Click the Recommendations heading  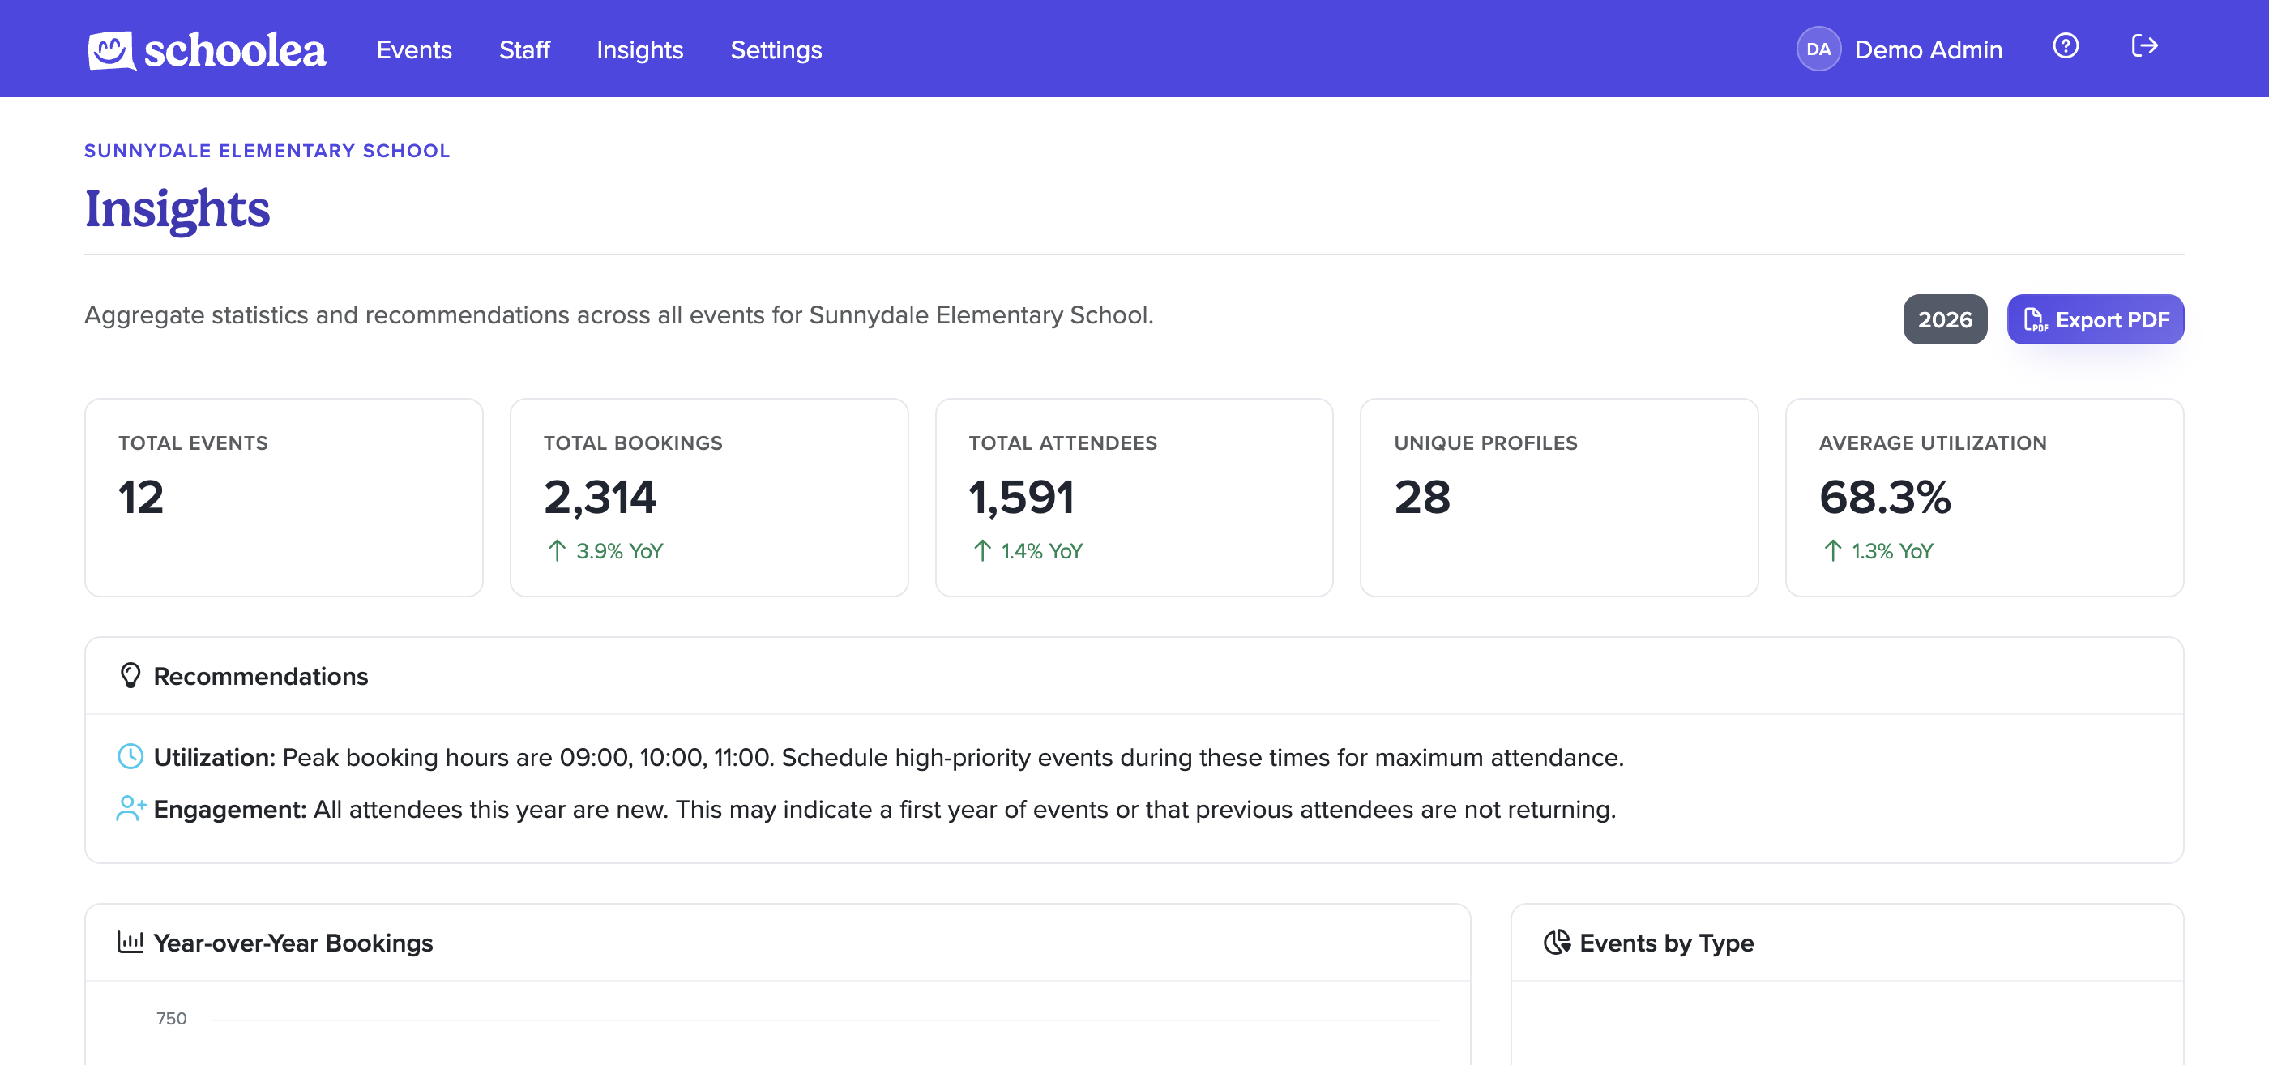pos(261,677)
